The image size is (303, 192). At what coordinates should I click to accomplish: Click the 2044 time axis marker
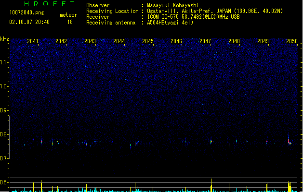[119, 41]
